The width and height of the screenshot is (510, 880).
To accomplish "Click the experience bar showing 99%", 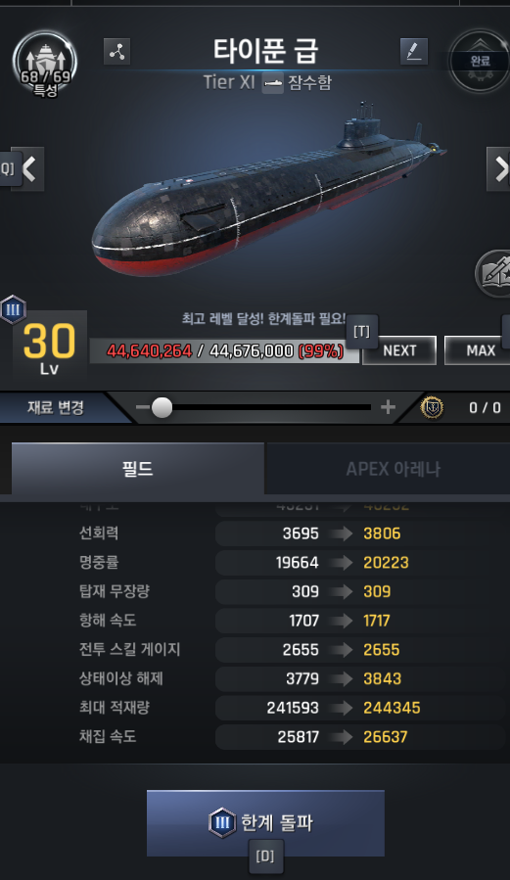I will click(224, 351).
